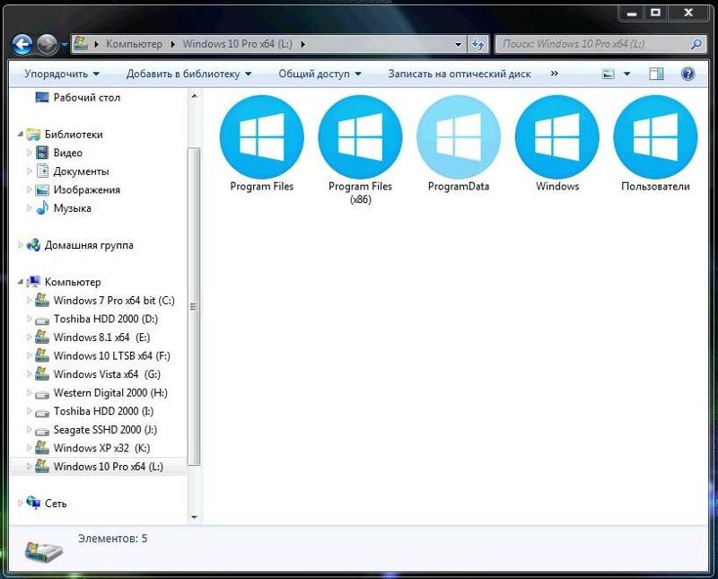The width and height of the screenshot is (718, 579).
Task: Click Записать на оптический диск
Action: point(460,74)
